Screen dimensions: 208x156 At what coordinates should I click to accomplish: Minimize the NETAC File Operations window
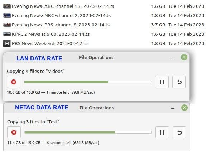(173, 108)
